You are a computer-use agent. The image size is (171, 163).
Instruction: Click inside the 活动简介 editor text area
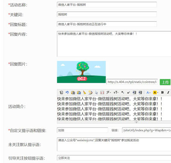[114, 108]
